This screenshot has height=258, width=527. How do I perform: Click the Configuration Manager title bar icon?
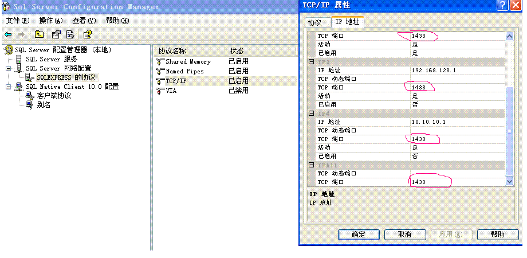6,7
